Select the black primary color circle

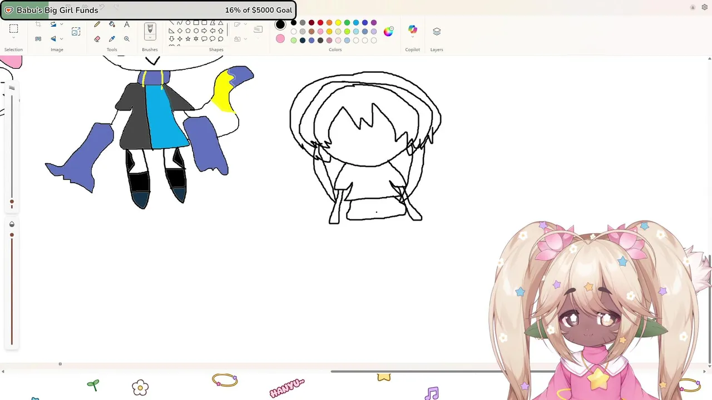(280, 24)
